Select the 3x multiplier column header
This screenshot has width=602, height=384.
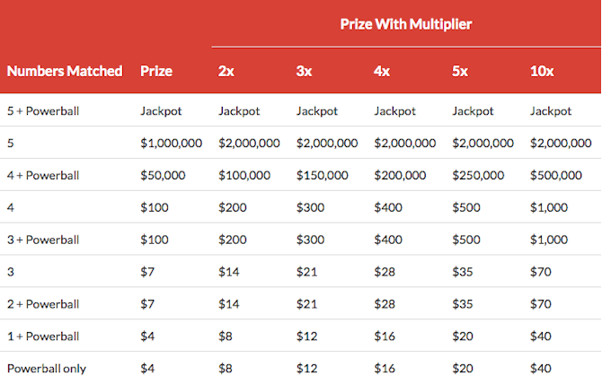coord(305,71)
